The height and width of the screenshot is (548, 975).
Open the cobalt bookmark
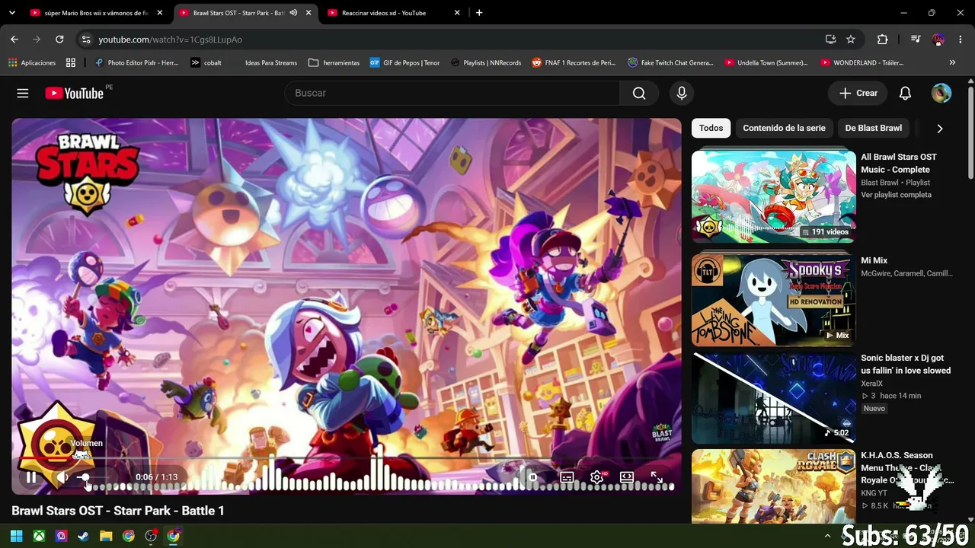pyautogui.click(x=206, y=62)
